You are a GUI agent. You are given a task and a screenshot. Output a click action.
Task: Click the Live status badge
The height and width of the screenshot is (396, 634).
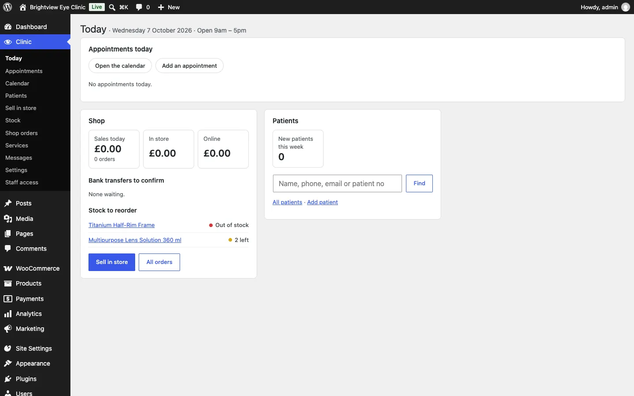coord(97,7)
